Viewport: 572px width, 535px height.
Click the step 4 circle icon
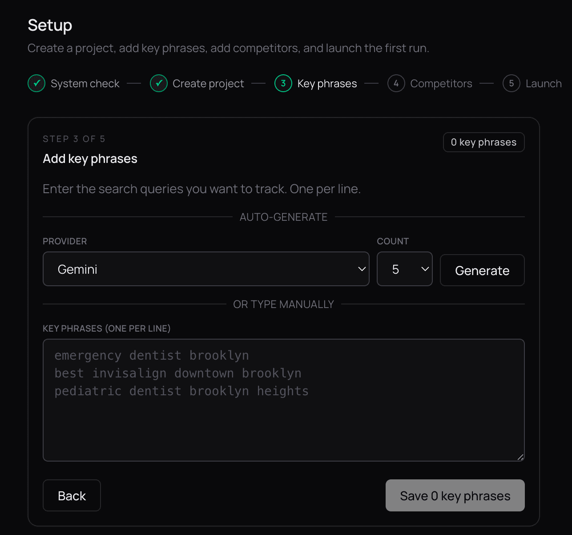tap(396, 83)
